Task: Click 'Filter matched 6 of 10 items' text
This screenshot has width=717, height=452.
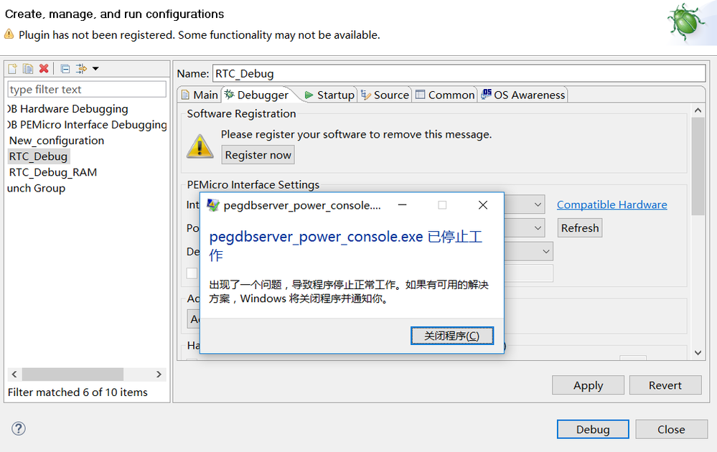Action: coord(78,392)
